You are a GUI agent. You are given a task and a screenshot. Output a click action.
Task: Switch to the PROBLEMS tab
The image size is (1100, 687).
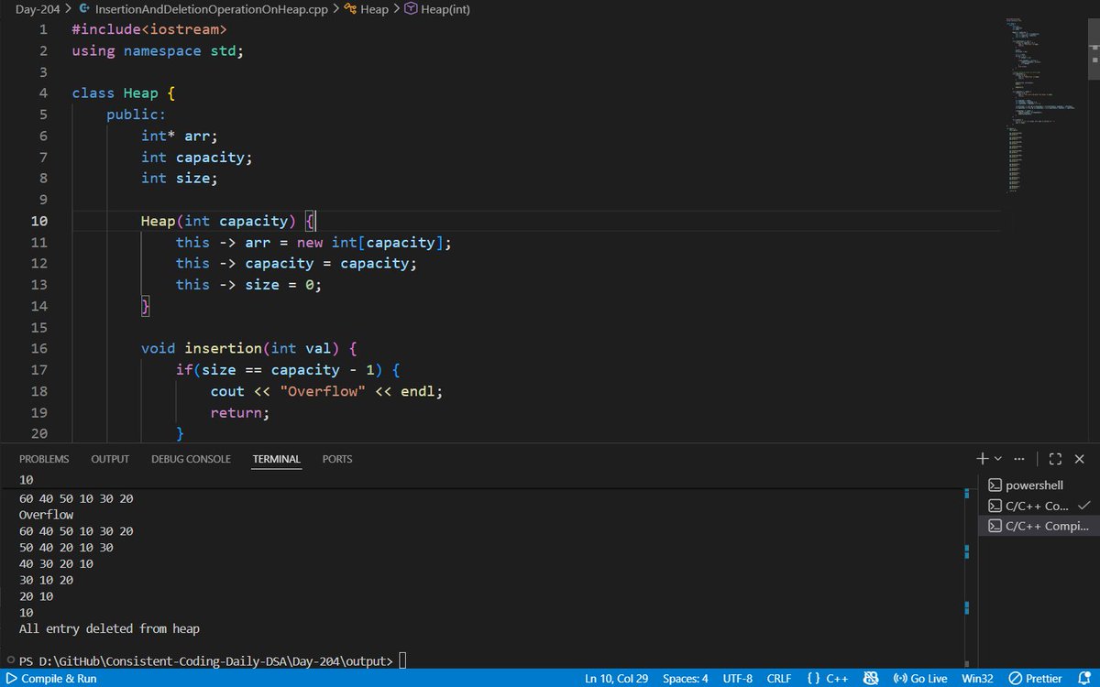tap(44, 459)
